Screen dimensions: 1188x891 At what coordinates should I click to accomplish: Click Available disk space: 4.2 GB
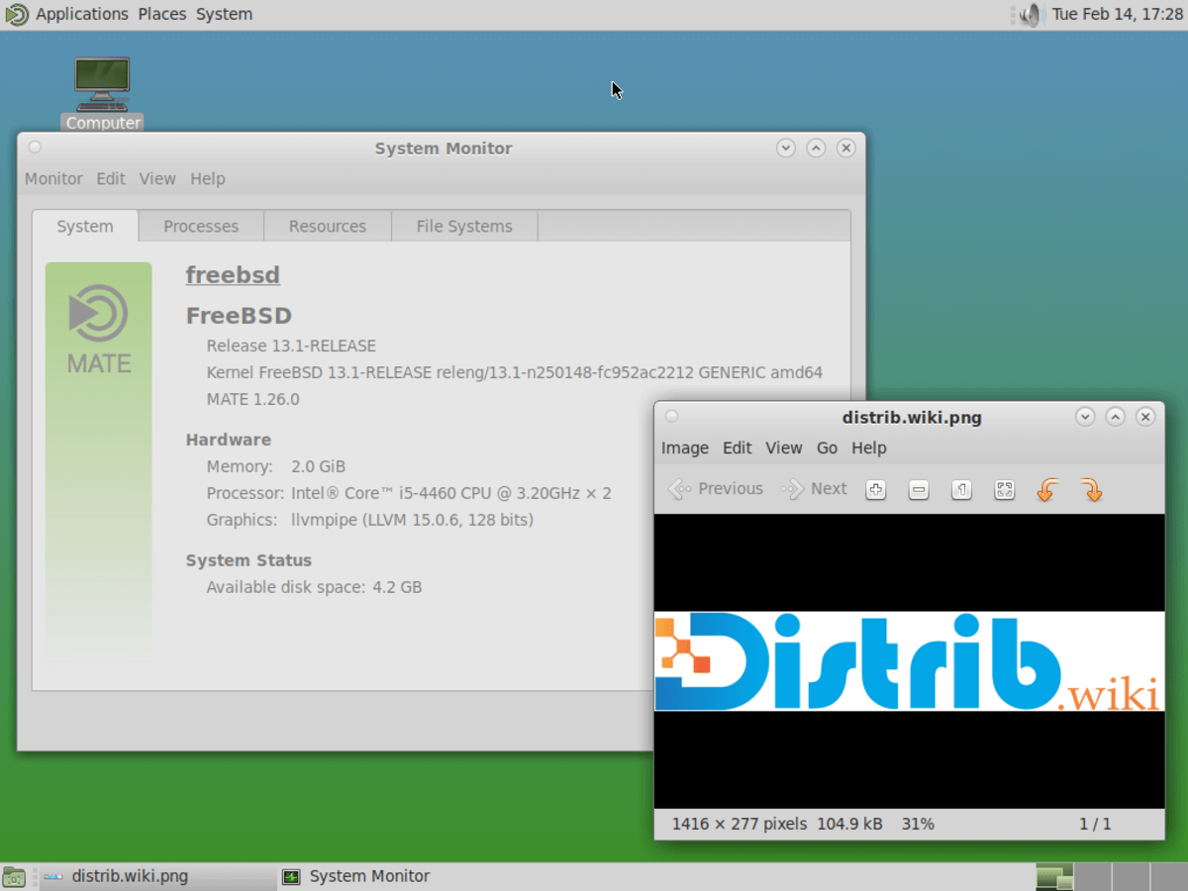click(314, 587)
